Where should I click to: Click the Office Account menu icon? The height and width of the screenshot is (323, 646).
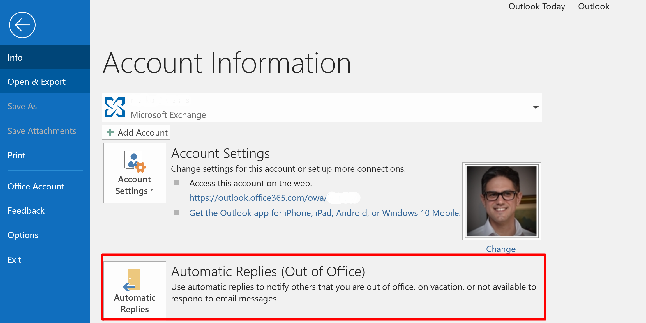point(36,186)
